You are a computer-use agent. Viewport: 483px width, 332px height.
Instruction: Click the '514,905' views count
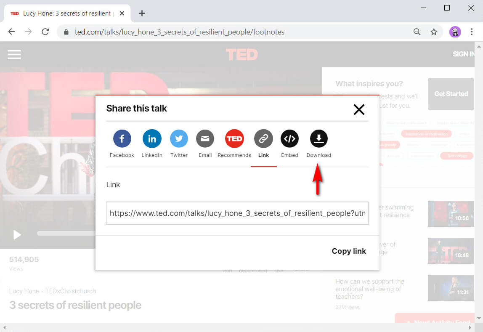[x=24, y=259]
